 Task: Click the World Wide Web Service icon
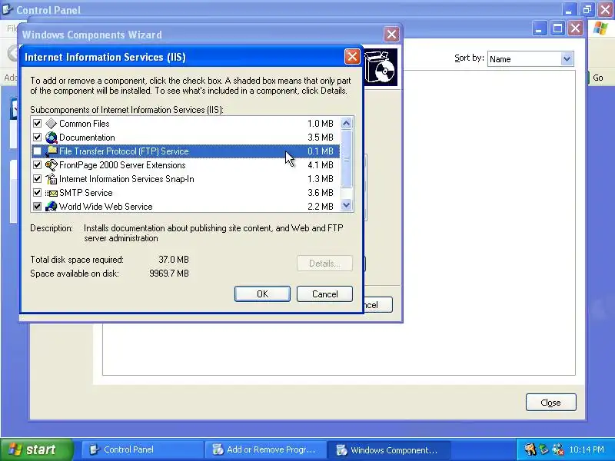click(51, 207)
